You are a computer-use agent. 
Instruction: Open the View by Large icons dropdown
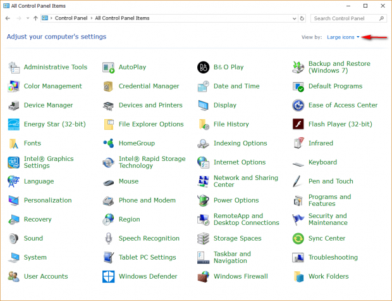343,37
